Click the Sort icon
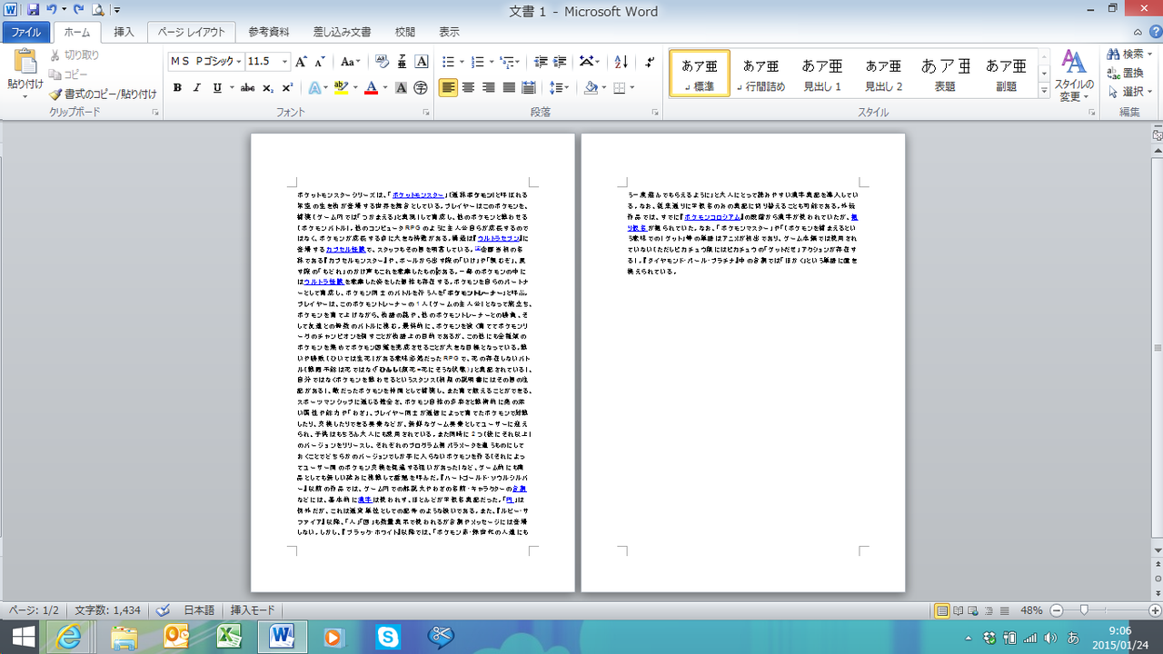 pos(621,62)
